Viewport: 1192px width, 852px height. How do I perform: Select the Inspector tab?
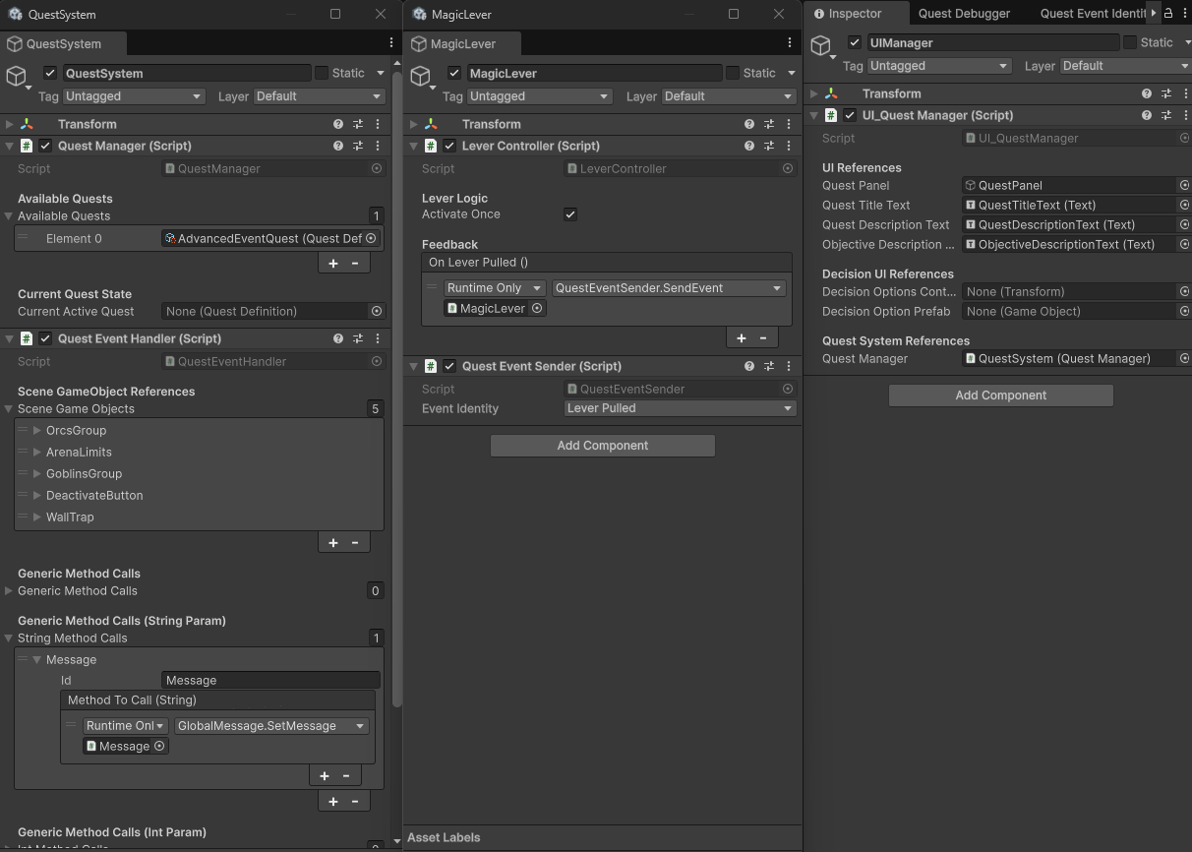pyautogui.click(x=855, y=14)
